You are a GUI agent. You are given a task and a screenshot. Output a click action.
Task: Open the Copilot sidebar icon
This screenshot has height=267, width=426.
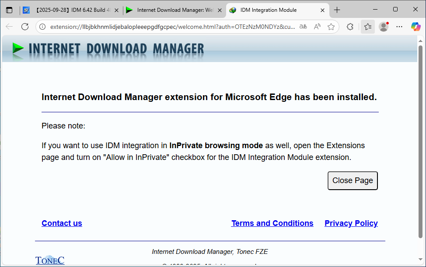pos(416,27)
